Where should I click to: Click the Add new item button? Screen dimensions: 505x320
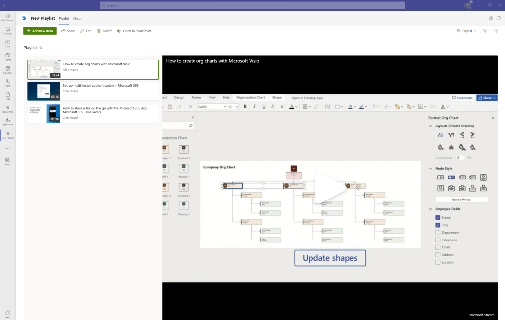point(40,31)
